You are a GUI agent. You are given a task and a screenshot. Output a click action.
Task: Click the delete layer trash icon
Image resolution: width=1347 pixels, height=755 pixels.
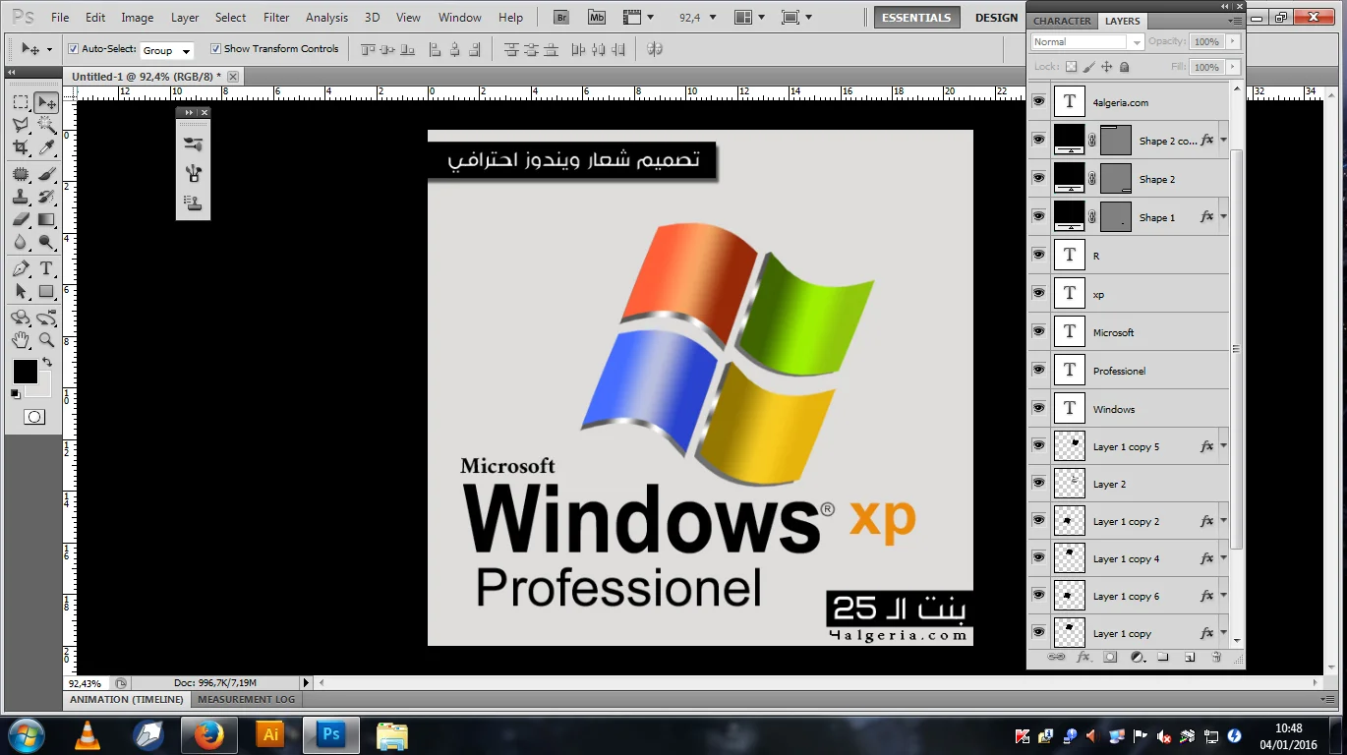[1216, 657]
